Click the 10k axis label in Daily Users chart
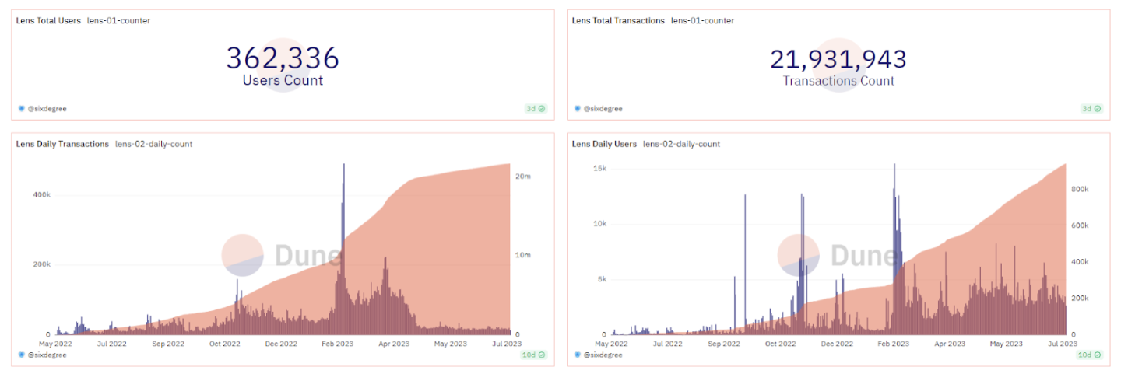The image size is (1121, 374). pyautogui.click(x=600, y=224)
